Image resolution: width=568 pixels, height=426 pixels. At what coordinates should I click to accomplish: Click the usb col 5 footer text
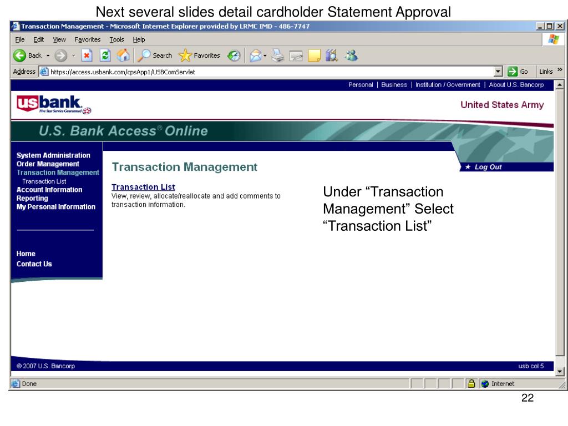(x=531, y=366)
